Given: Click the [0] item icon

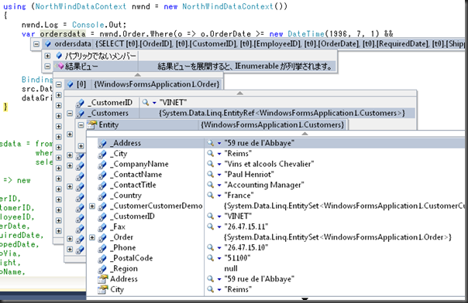Looking at the screenshot, I should [71, 84].
